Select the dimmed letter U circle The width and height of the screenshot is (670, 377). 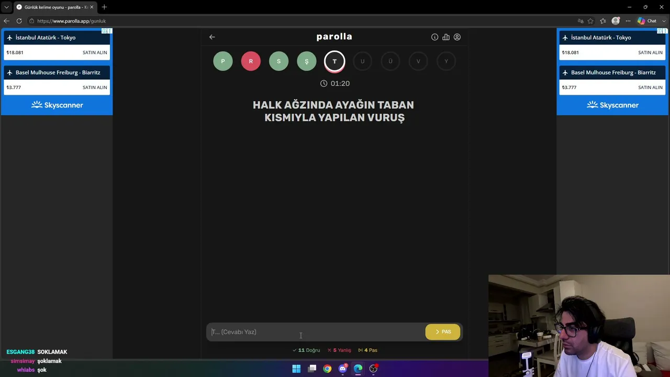362,61
